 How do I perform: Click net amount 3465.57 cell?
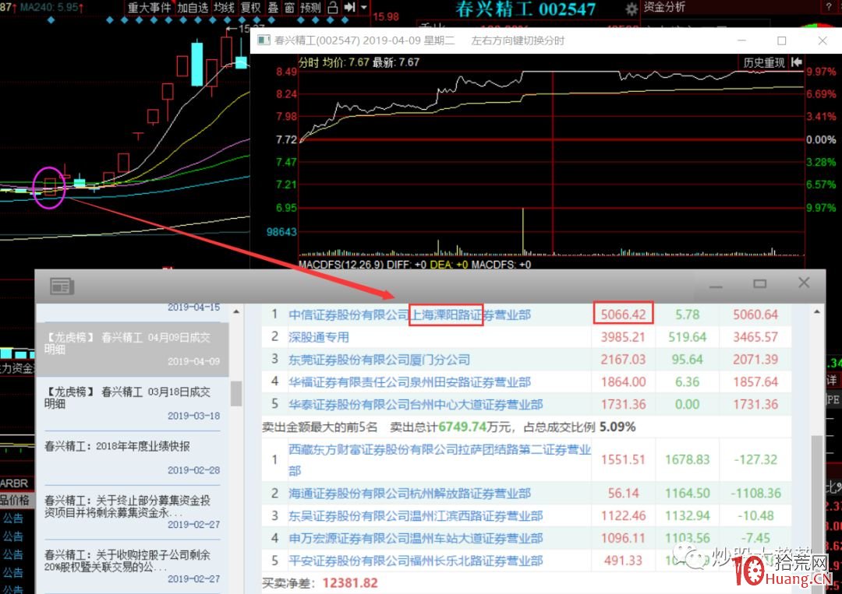pyautogui.click(x=755, y=337)
